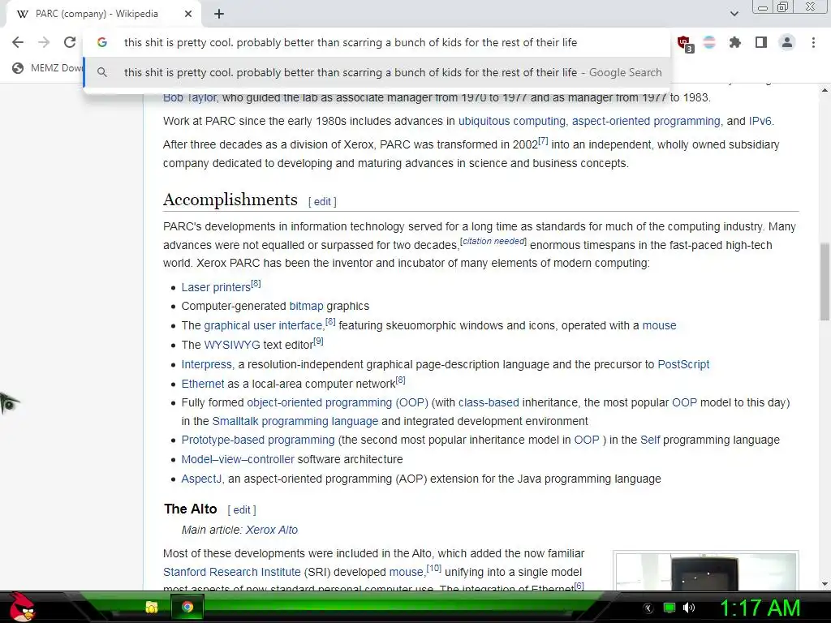Image resolution: width=831 pixels, height=623 pixels.
Task: Follow the IPv6 link
Action: 760,121
